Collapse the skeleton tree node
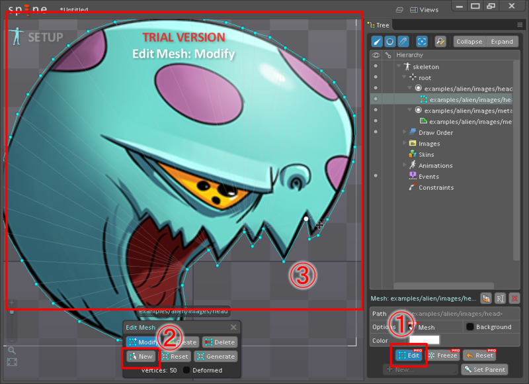The height and width of the screenshot is (384, 529). [399, 66]
